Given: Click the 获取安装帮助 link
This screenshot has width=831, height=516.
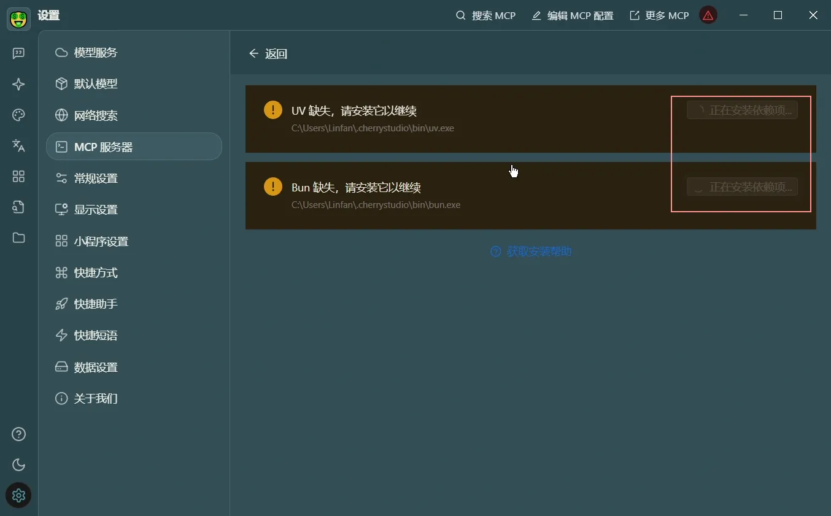Looking at the screenshot, I should click(531, 252).
